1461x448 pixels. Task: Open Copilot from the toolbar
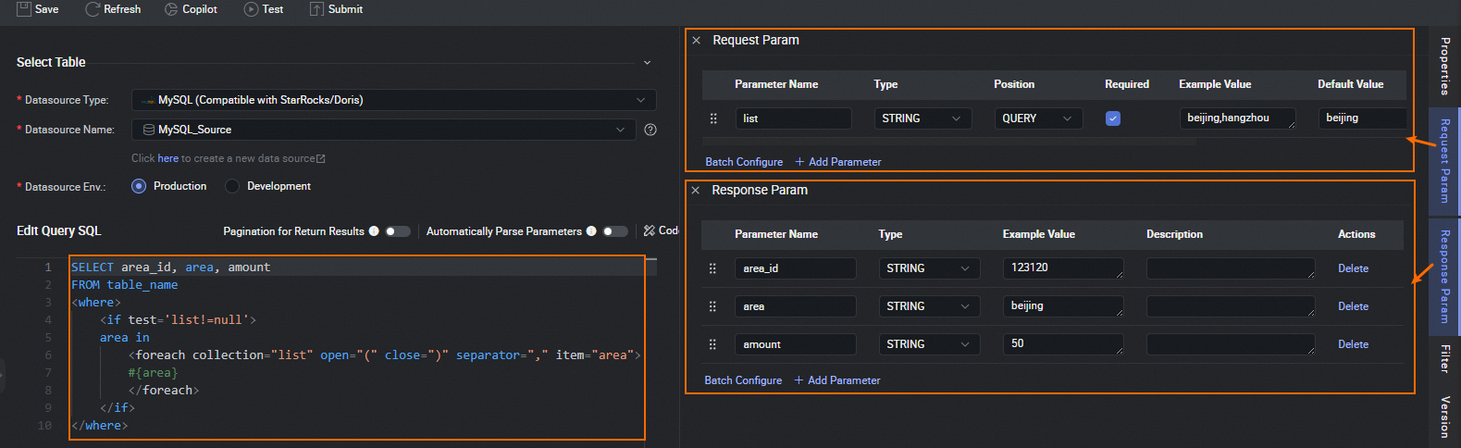click(171, 9)
